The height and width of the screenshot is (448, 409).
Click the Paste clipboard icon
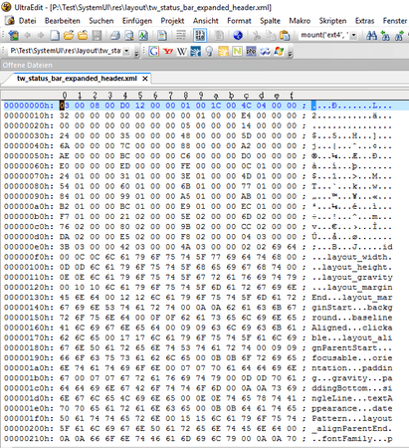(285, 35)
